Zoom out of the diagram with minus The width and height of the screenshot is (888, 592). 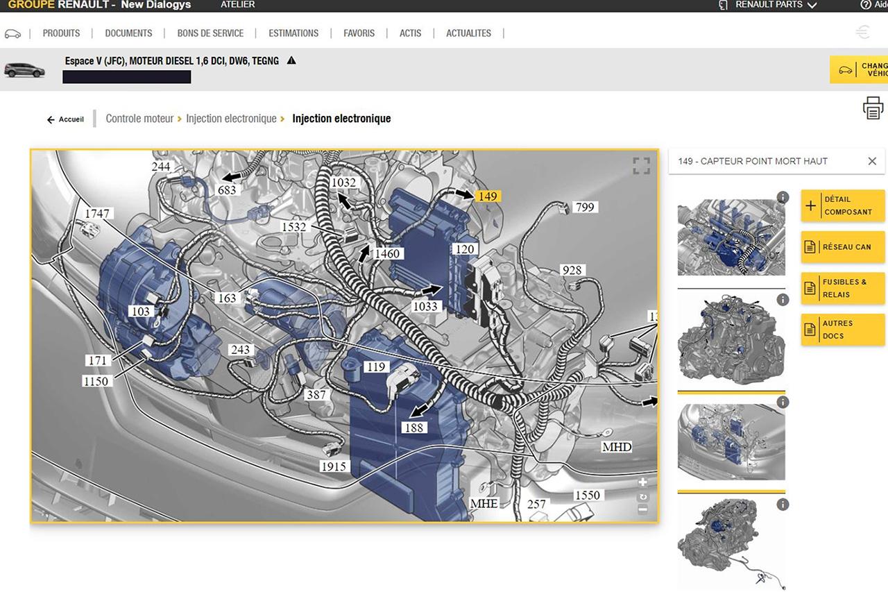pos(642,509)
